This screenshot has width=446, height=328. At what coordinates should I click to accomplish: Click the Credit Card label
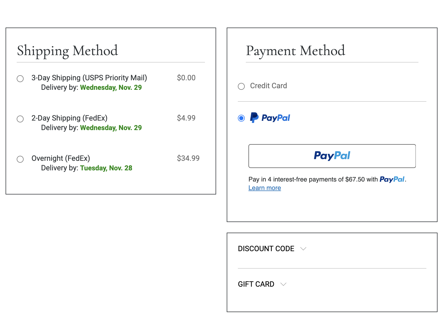268,86
